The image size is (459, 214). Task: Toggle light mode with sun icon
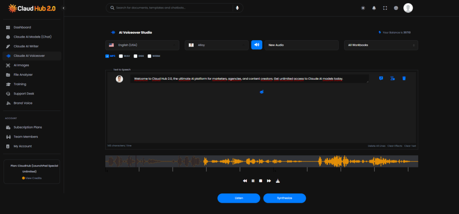click(363, 8)
